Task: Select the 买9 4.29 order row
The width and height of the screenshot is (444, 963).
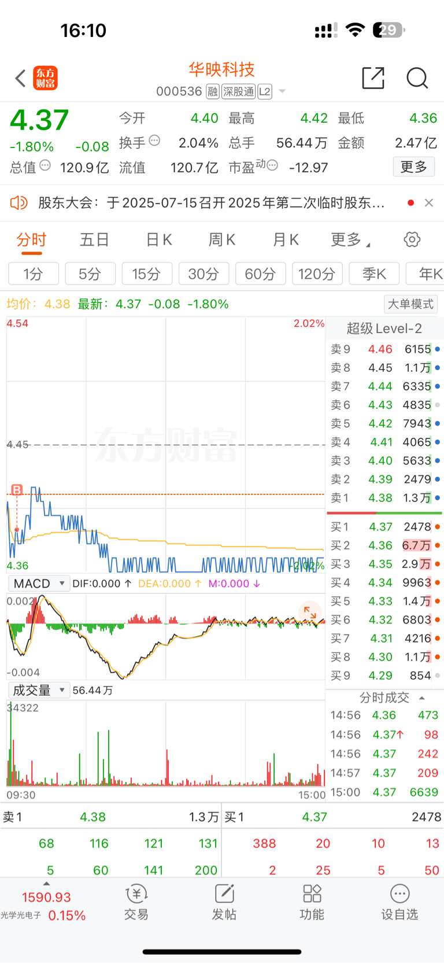Action: [385, 676]
